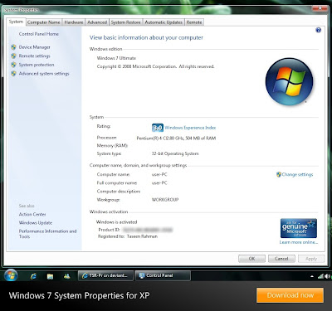Click the Pentium processor description text
Viewport: 332px width, 311px height.
(176, 138)
